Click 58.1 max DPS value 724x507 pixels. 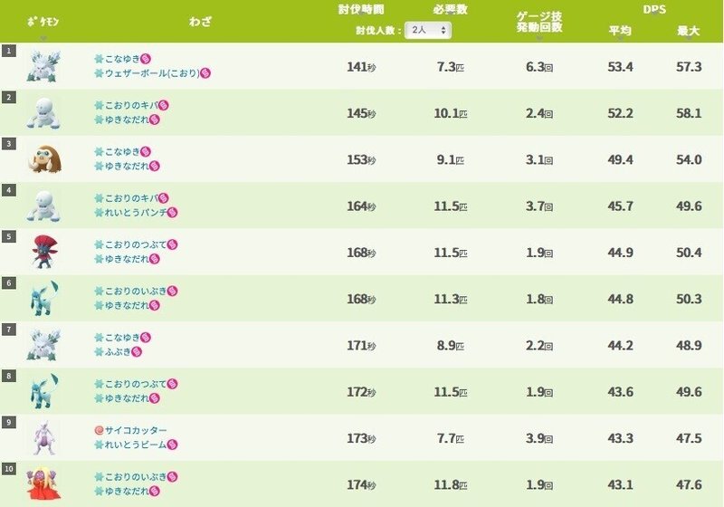point(689,113)
